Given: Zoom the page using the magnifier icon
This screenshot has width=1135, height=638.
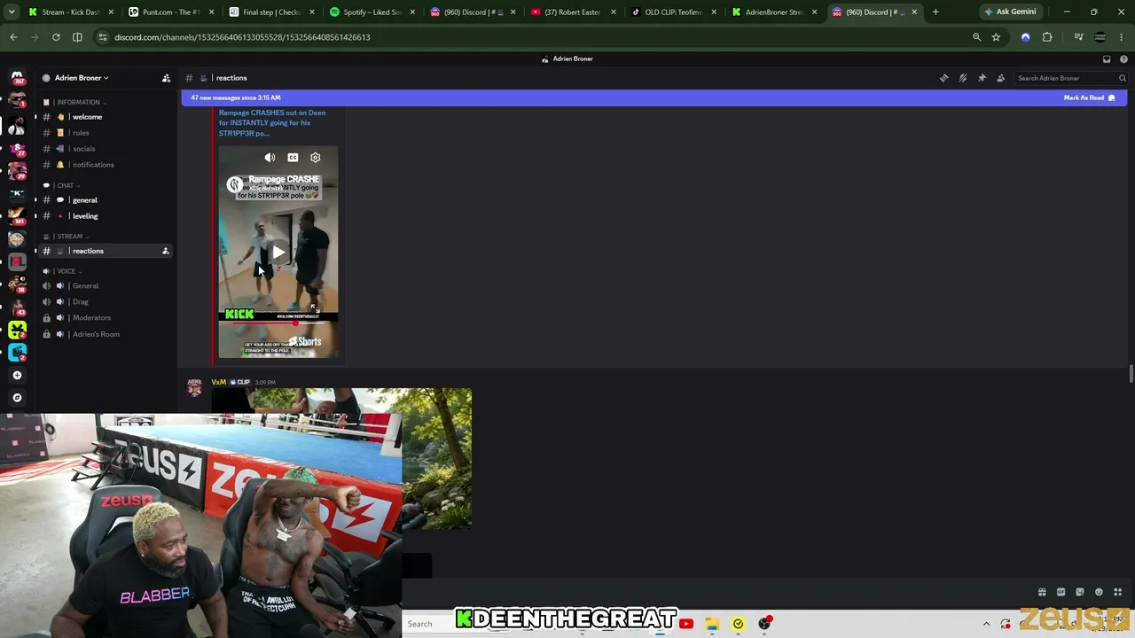Looking at the screenshot, I should pos(976,37).
